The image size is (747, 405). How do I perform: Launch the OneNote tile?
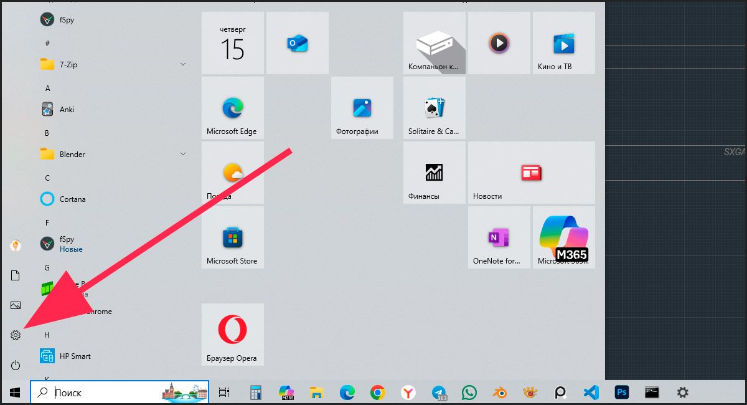pyautogui.click(x=499, y=237)
